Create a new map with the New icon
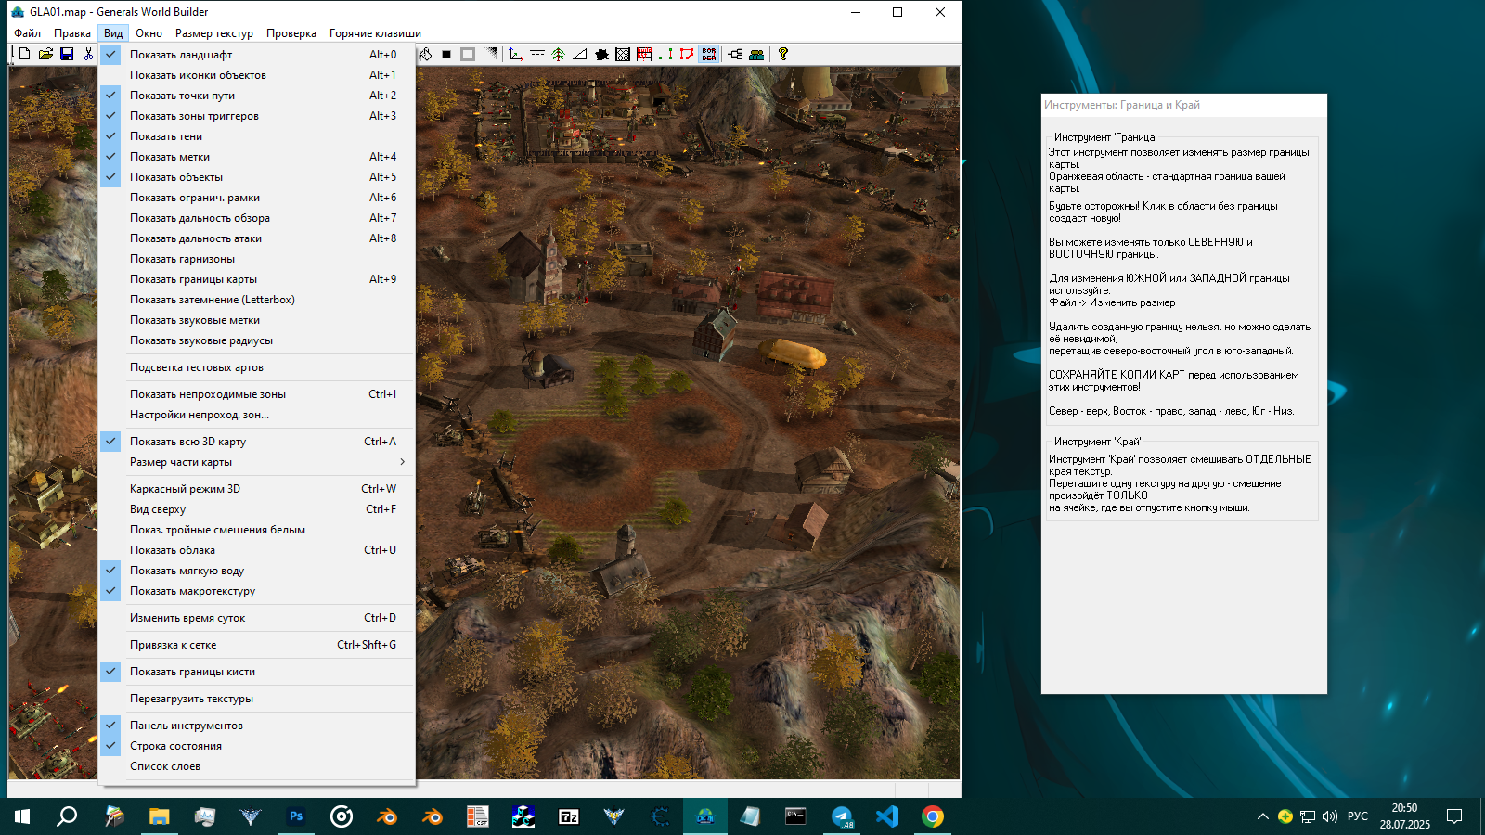This screenshot has height=835, width=1485. coord(25,54)
